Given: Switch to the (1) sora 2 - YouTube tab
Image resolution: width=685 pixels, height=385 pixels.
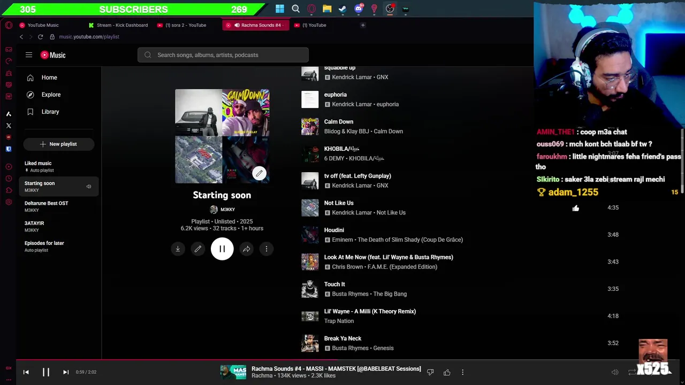Looking at the screenshot, I should coord(186,25).
